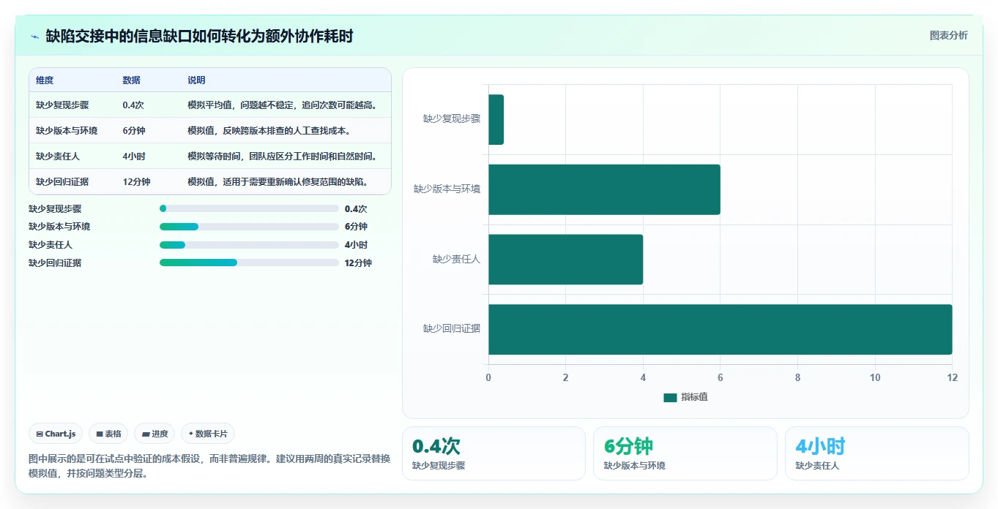Click the 缺少复现步骤 progress bar
Image resolution: width=998 pixels, height=509 pixels.
pos(249,208)
